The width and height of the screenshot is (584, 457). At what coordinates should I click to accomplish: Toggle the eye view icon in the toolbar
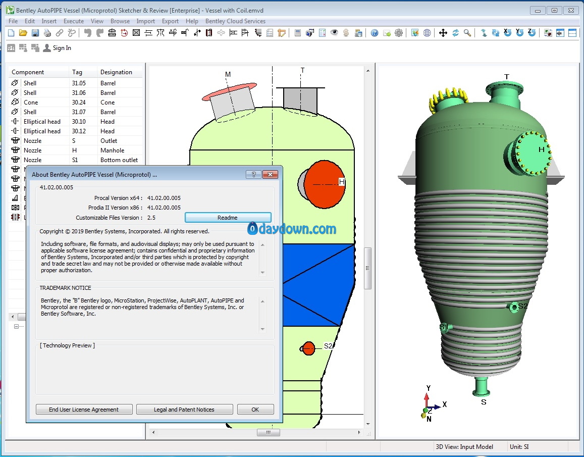click(334, 33)
